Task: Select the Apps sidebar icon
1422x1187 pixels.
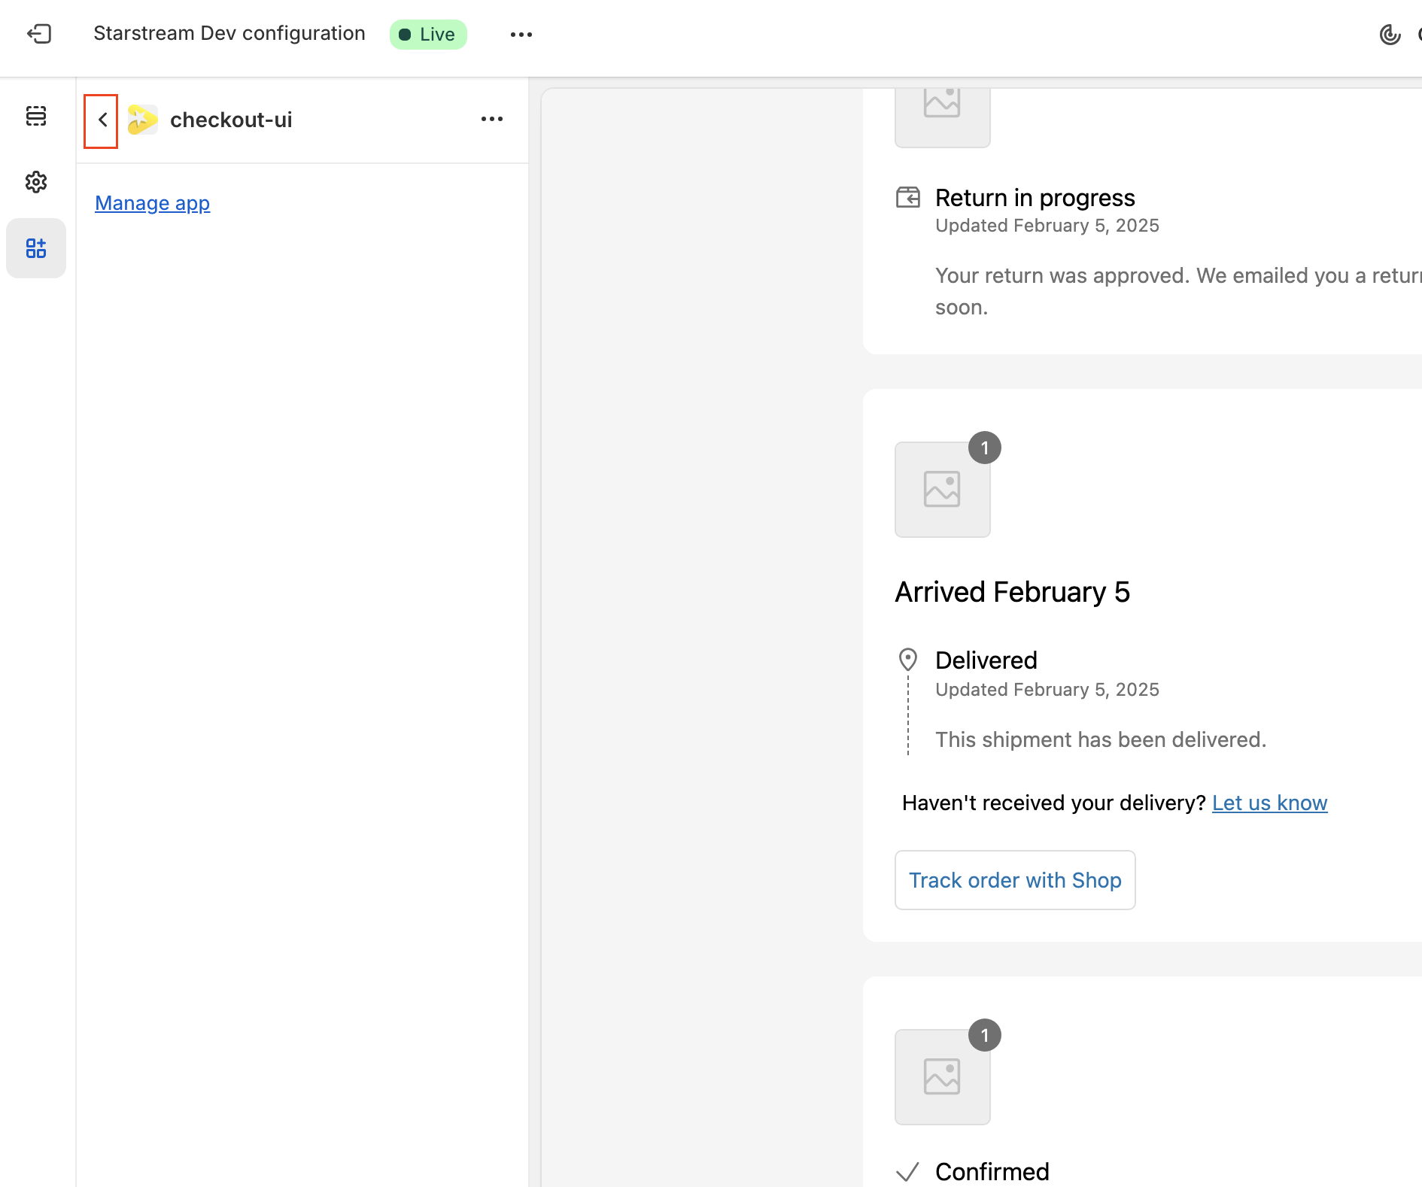Action: (x=36, y=248)
